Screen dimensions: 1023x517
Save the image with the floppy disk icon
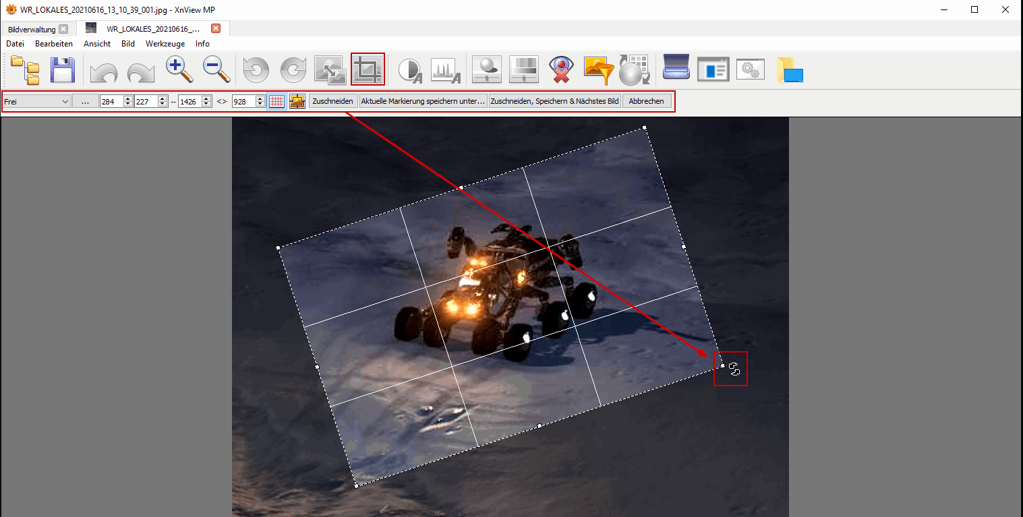63,70
